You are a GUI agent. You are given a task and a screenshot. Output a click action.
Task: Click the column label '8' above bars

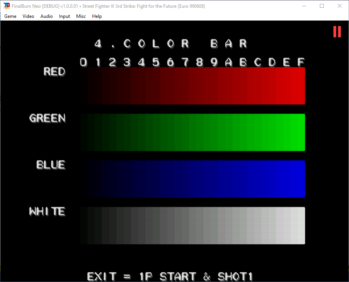click(x=200, y=62)
